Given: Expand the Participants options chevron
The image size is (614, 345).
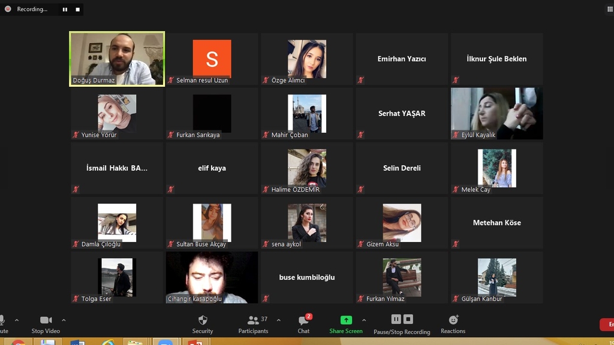Looking at the screenshot, I should [x=278, y=320].
